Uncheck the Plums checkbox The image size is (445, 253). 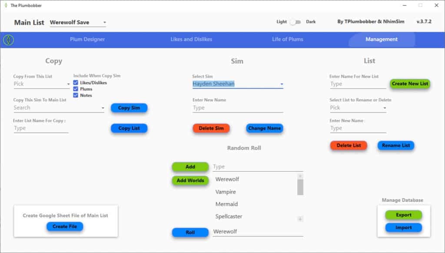pos(76,89)
